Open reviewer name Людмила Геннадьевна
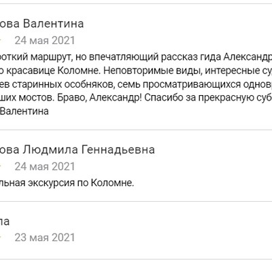272x271 pixels. pos(78,149)
